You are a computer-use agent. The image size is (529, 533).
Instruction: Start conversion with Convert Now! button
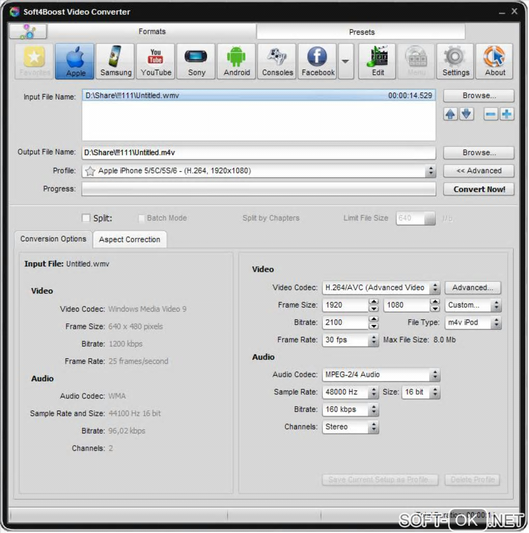(x=479, y=190)
